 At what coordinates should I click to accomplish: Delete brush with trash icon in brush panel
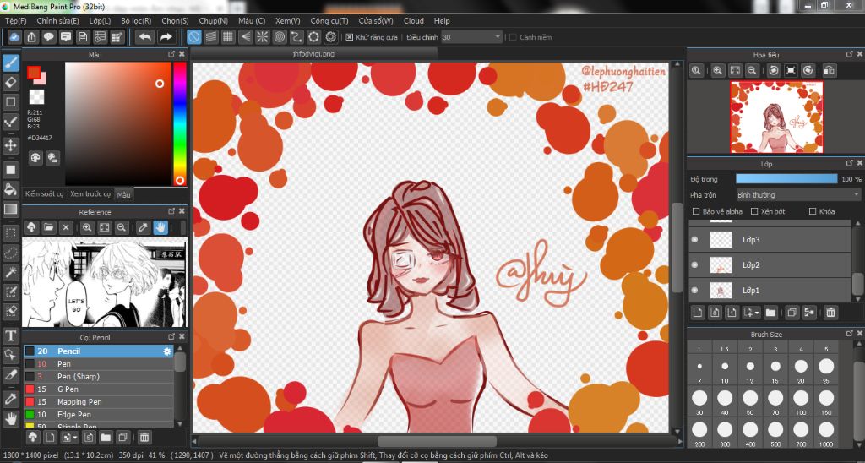pos(144,438)
